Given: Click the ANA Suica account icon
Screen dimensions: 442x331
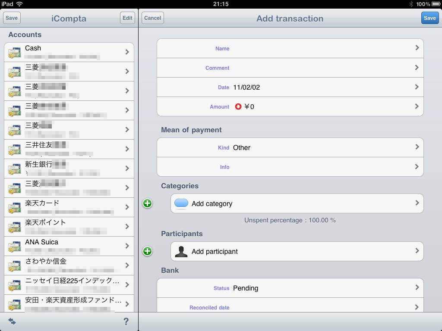Looking at the screenshot, I should pyautogui.click(x=15, y=246).
